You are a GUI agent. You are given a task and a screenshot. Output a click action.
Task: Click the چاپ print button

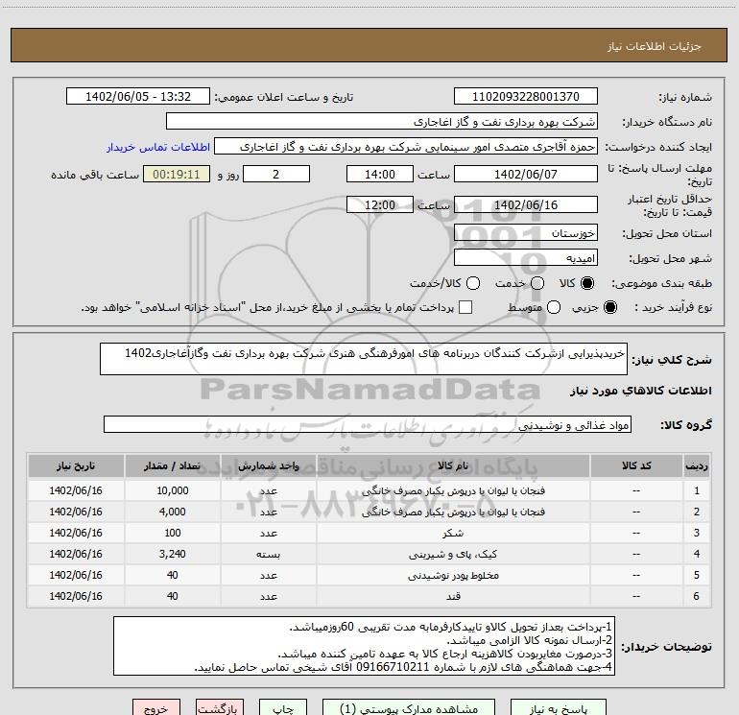click(283, 708)
